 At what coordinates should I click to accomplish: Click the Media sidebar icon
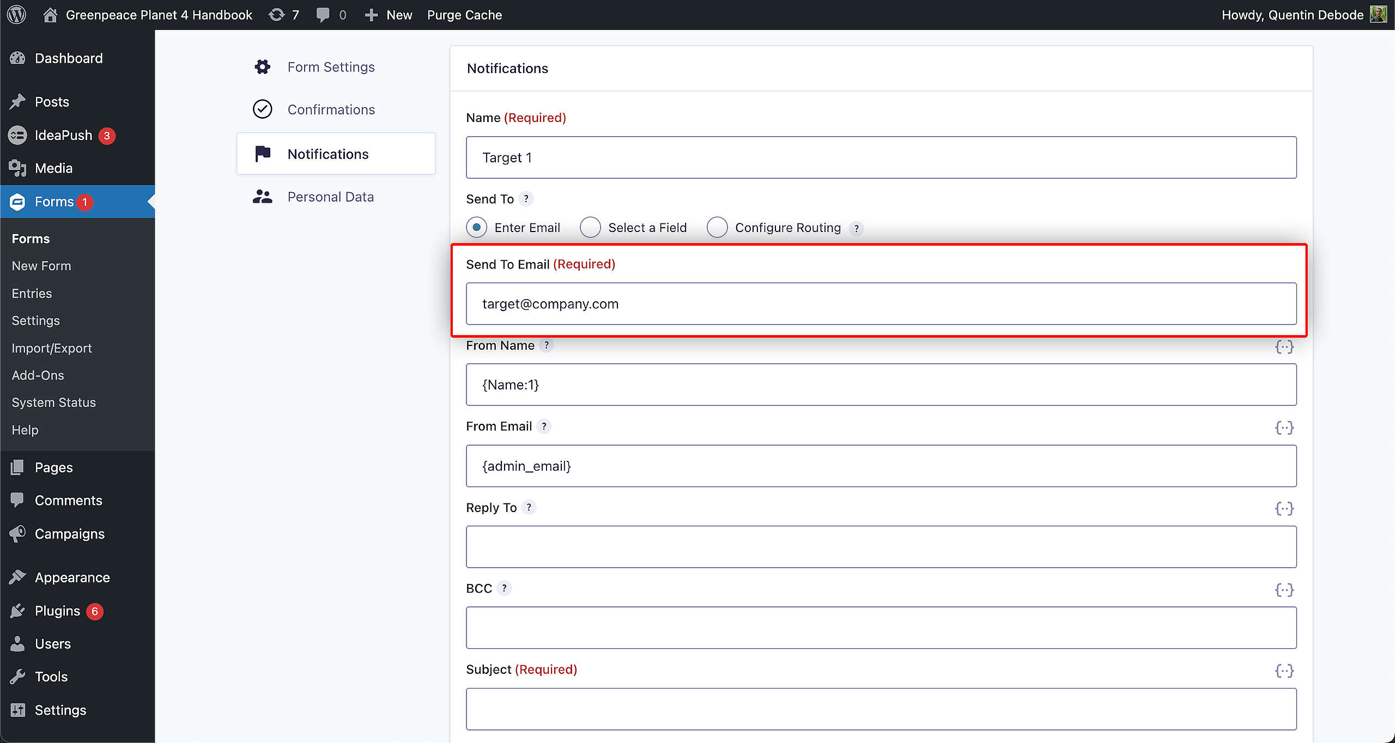17,168
